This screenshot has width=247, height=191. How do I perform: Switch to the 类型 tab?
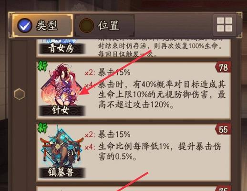(x=42, y=25)
